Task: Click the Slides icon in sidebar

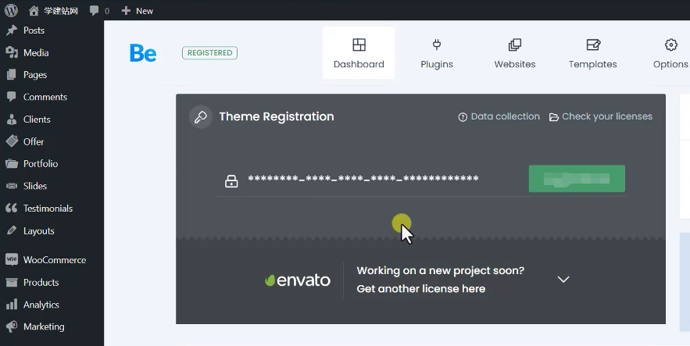Action: click(12, 186)
